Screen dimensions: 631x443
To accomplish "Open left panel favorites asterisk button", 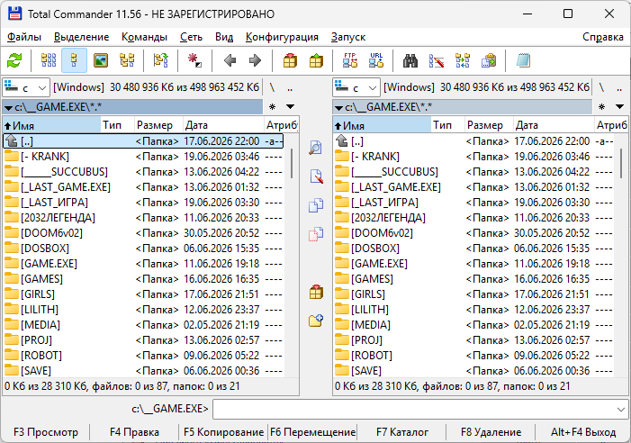I will pos(273,106).
